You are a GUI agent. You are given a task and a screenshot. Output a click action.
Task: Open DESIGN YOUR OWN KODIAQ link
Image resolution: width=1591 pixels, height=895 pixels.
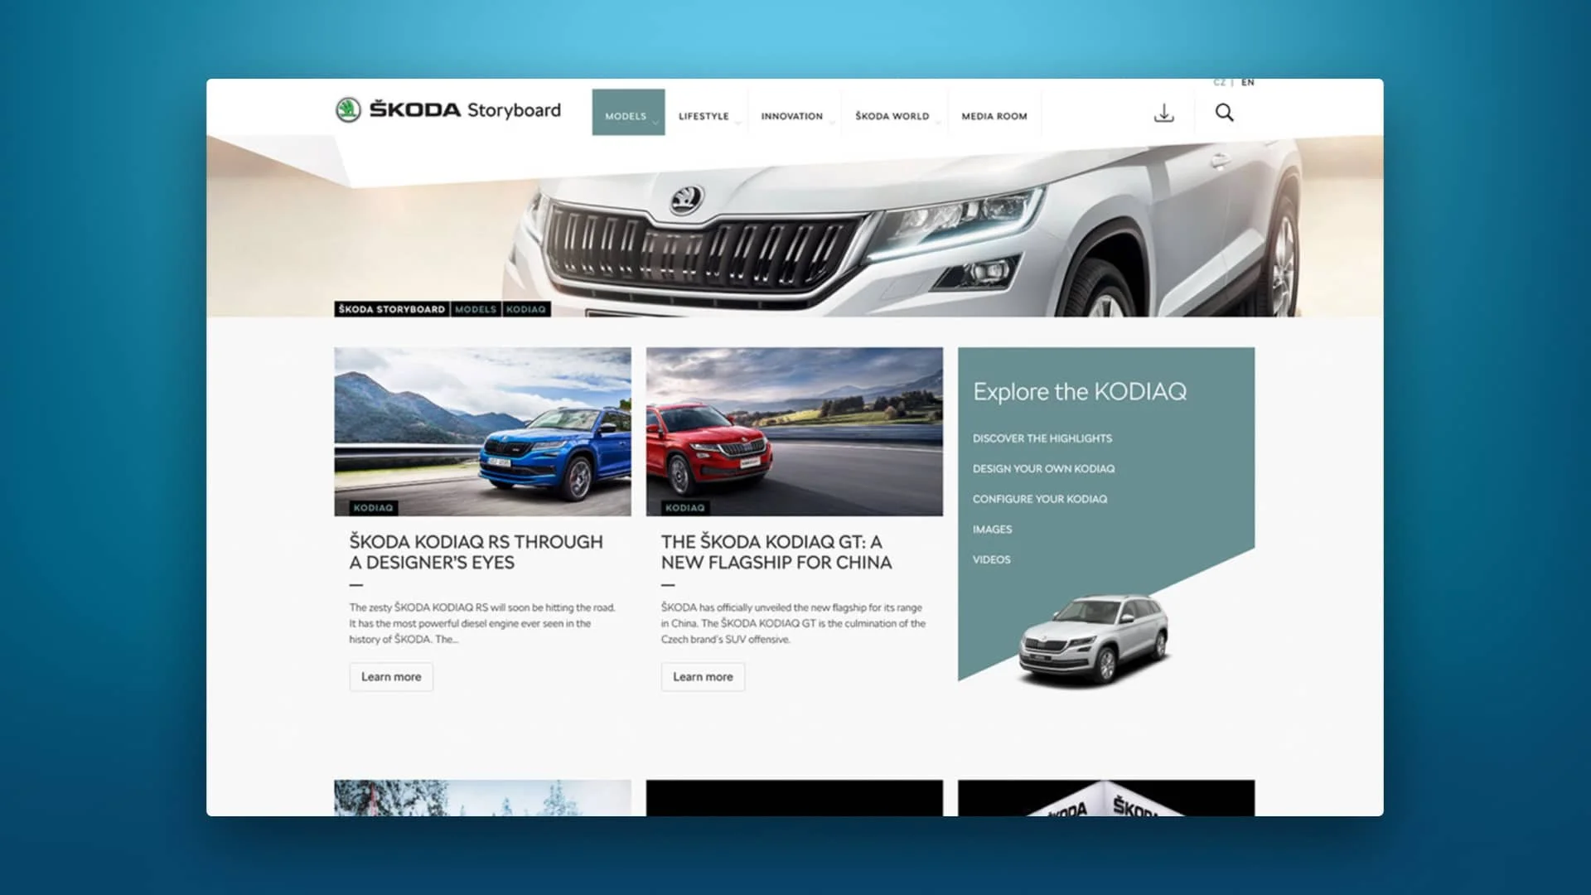1044,469
